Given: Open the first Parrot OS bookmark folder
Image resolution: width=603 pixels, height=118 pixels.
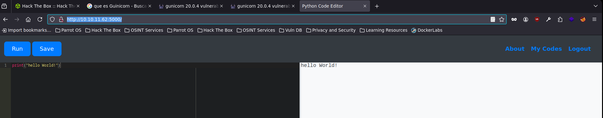Looking at the screenshot, I should pyautogui.click(x=69, y=30).
